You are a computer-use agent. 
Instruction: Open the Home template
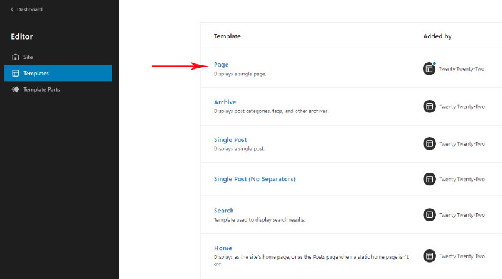click(x=223, y=248)
